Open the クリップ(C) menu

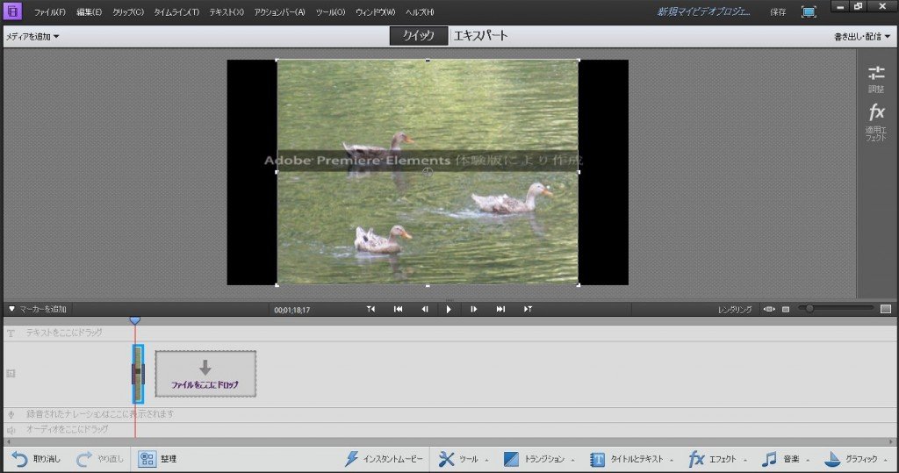[x=128, y=12]
